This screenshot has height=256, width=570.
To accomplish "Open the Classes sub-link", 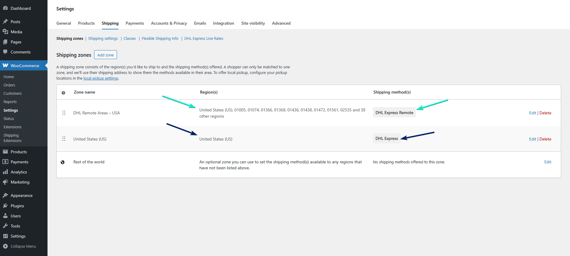I will click(130, 38).
